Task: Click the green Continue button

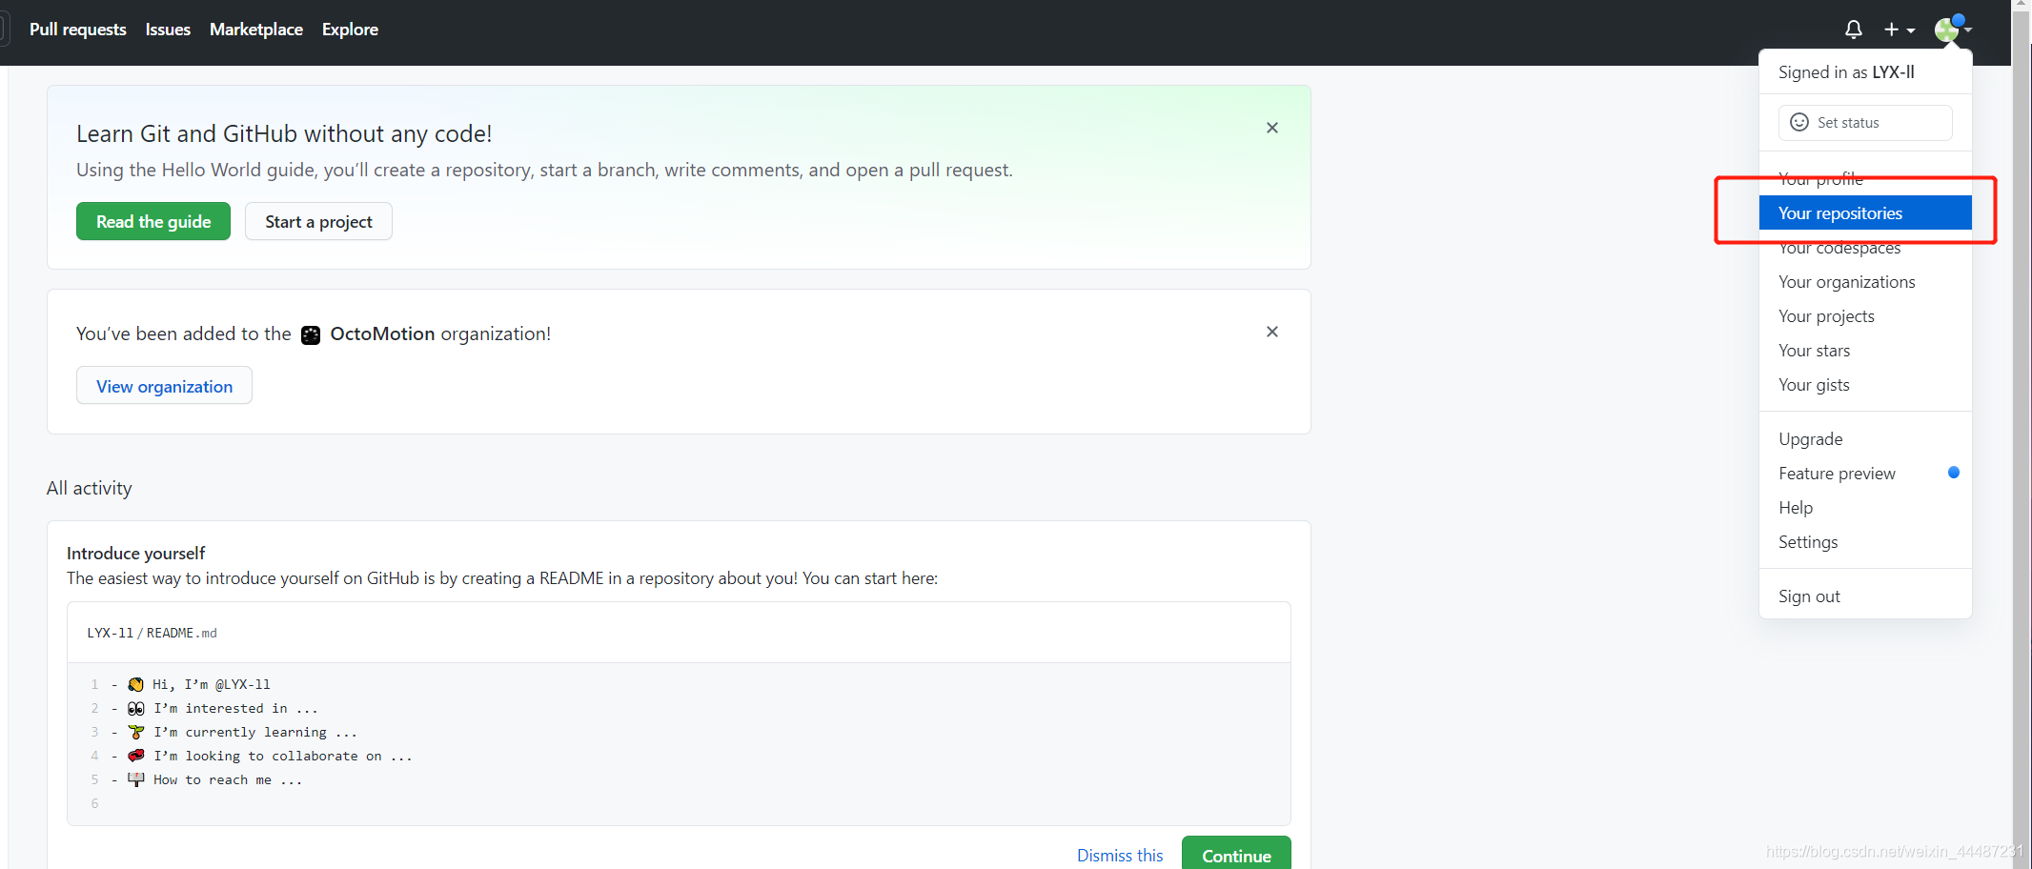Action: click(x=1236, y=855)
